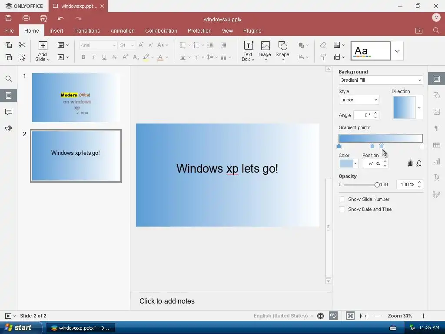The image size is (445, 334).
Task: Toggle Underline formatting
Action: [x=104, y=57]
